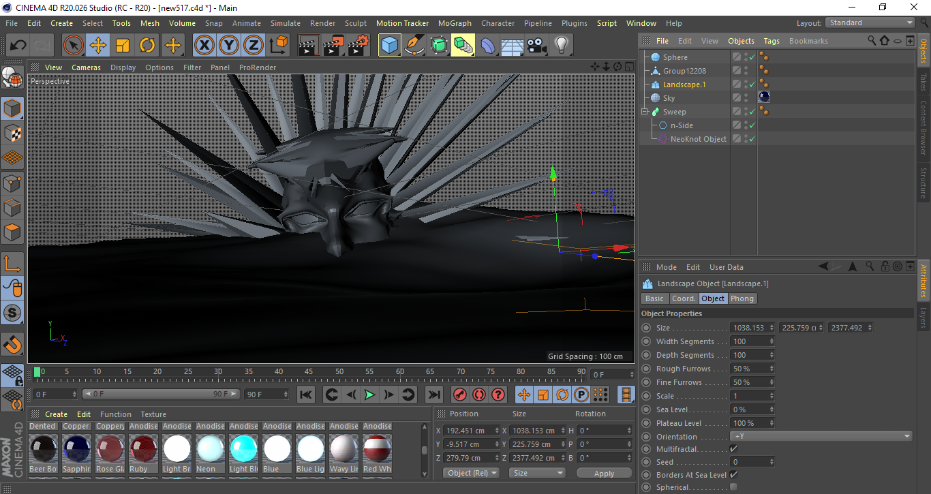Open the Sculpt menu
Screen dimensions: 931x494
click(x=356, y=23)
